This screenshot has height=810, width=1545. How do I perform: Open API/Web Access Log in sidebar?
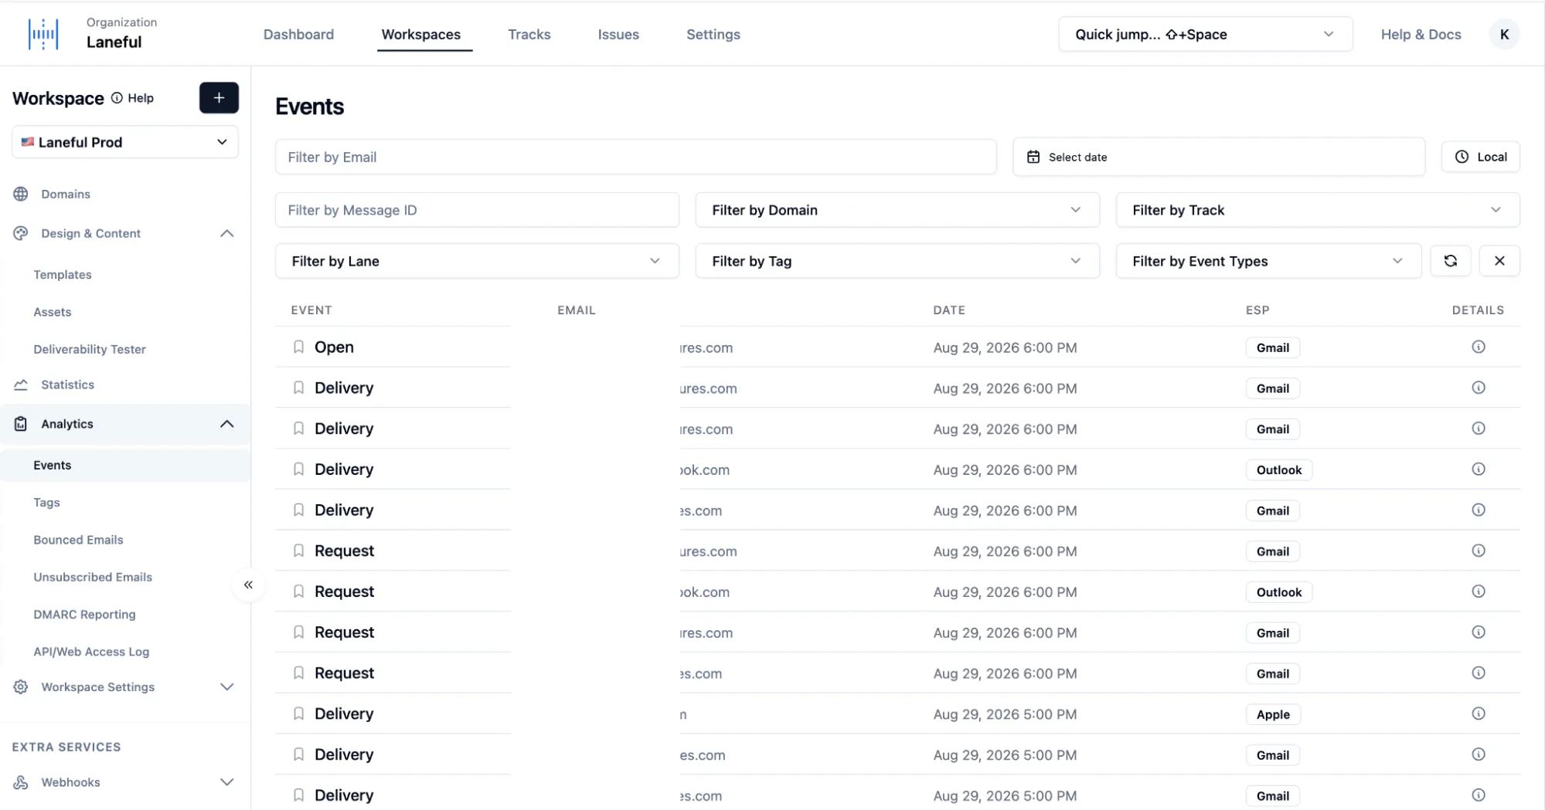[91, 652]
